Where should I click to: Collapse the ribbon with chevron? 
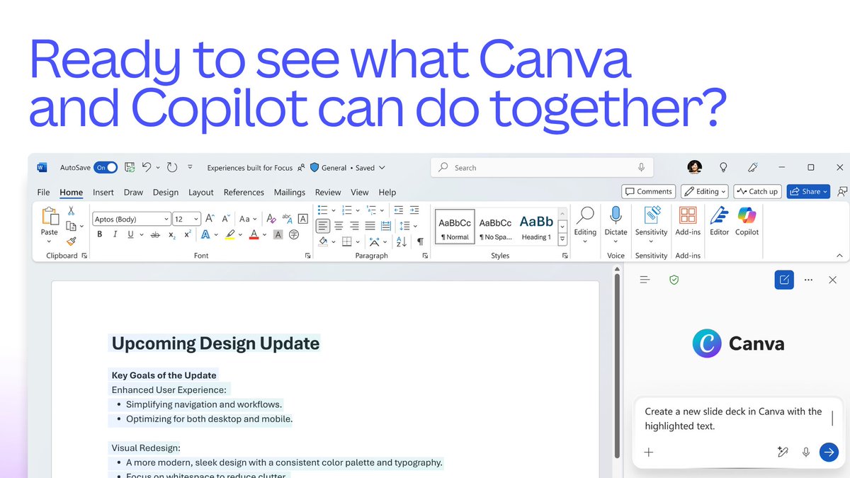(x=839, y=256)
